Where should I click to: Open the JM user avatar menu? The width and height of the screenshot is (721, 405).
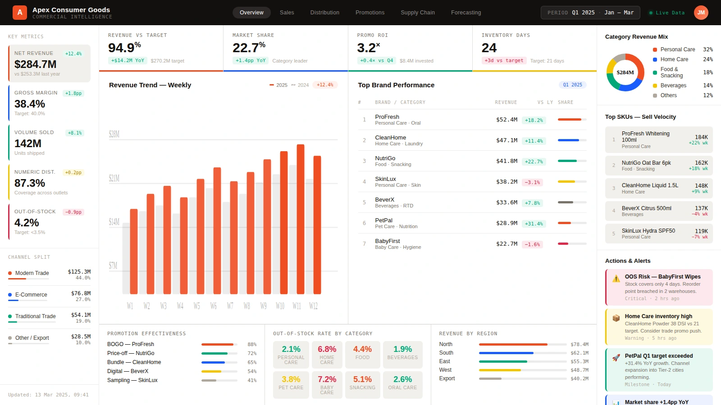coord(701,12)
